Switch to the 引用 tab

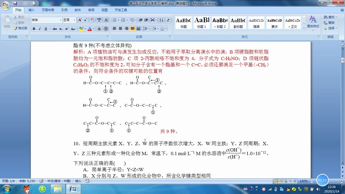click(64, 10)
